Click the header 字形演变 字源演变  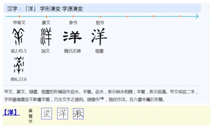pyautogui.click(x=61, y=9)
